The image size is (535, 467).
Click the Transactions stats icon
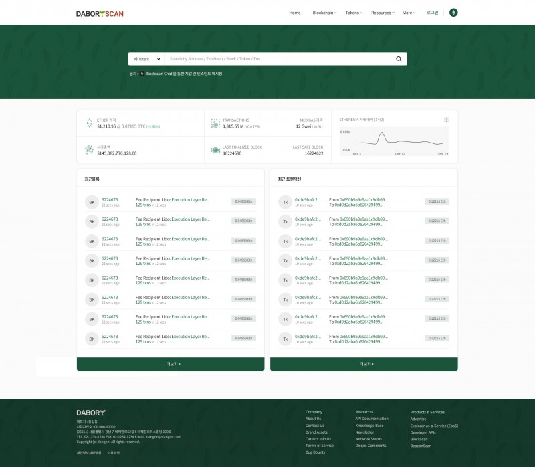coord(215,123)
